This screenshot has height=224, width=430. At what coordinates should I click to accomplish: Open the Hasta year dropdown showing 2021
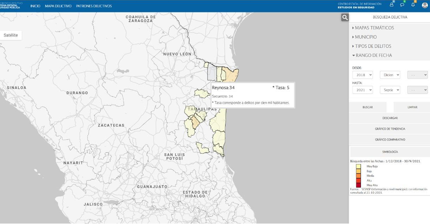coord(362,90)
